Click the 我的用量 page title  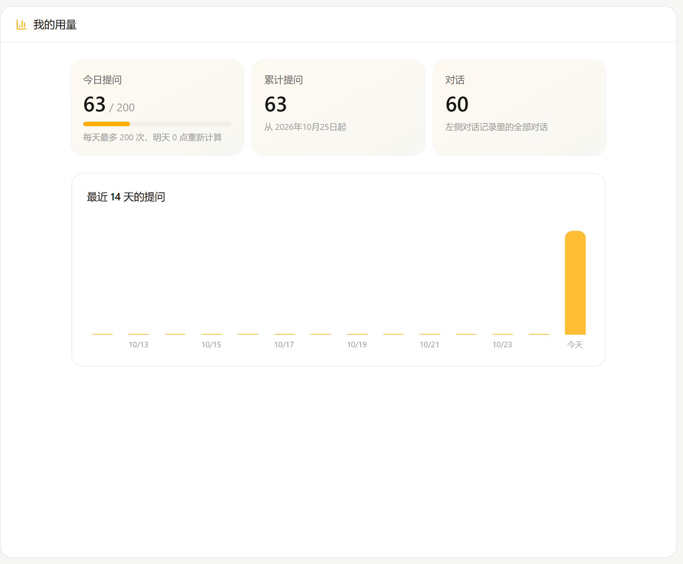55,24
